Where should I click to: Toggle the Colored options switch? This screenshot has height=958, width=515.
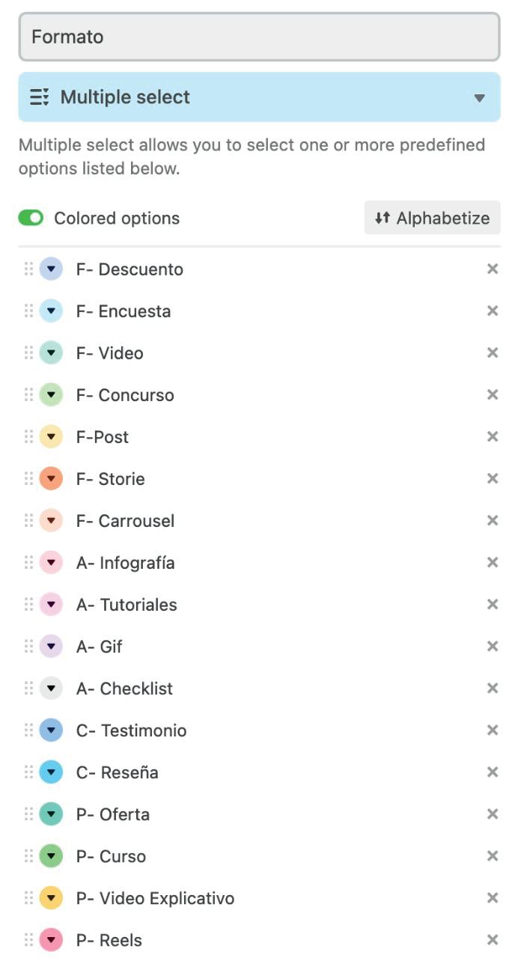(31, 218)
